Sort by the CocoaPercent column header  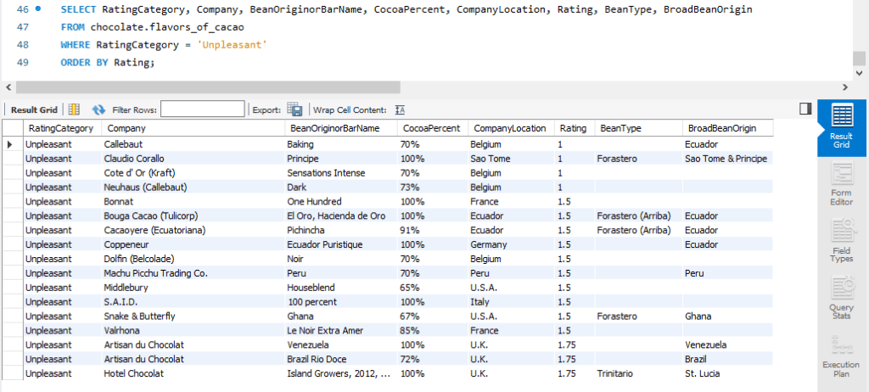(x=431, y=128)
